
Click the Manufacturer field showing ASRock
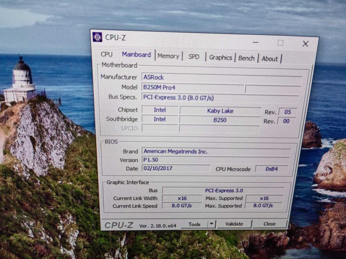click(x=222, y=78)
